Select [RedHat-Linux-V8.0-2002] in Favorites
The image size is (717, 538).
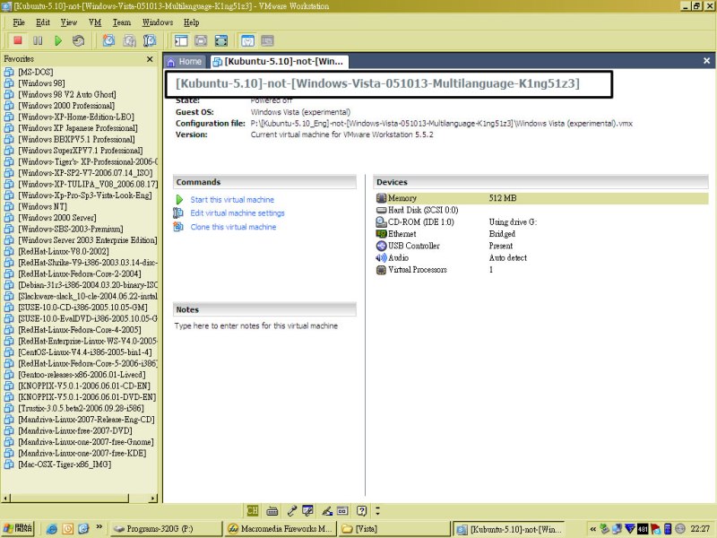pyautogui.click(x=64, y=251)
